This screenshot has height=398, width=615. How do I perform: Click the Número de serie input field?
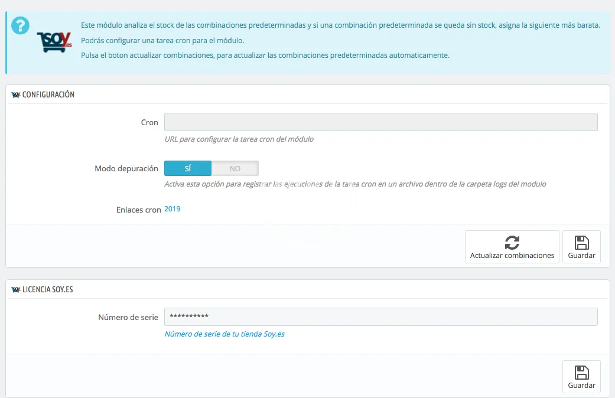(380, 317)
